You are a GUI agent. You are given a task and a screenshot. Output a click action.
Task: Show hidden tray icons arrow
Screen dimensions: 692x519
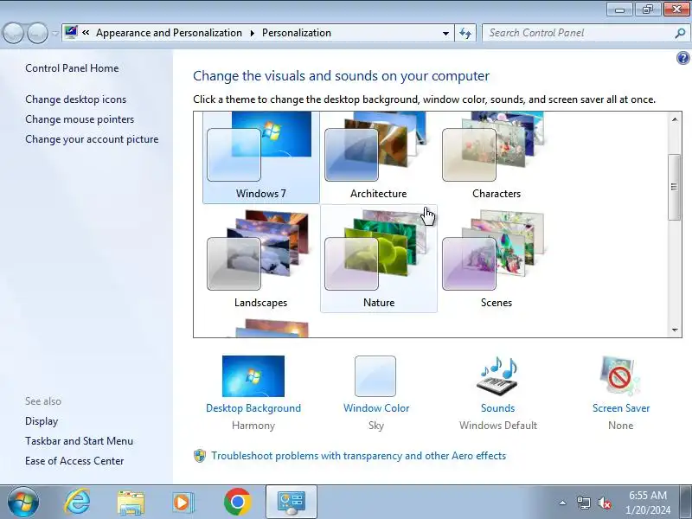click(563, 503)
